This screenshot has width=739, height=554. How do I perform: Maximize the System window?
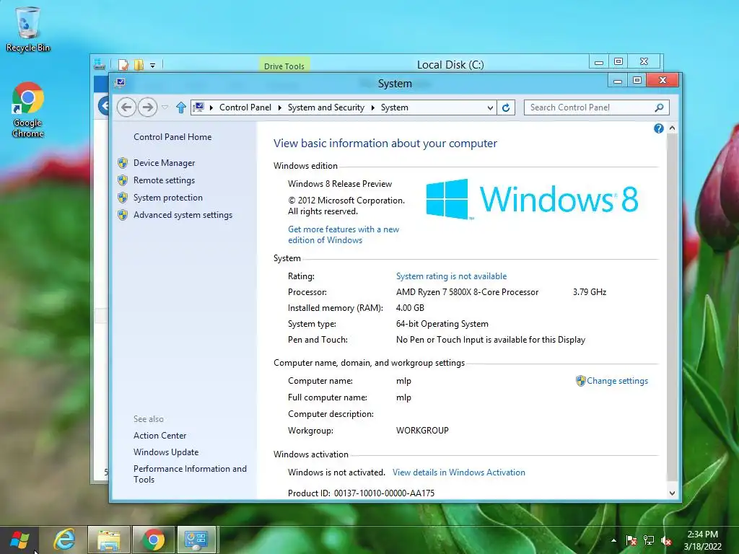[x=637, y=81]
